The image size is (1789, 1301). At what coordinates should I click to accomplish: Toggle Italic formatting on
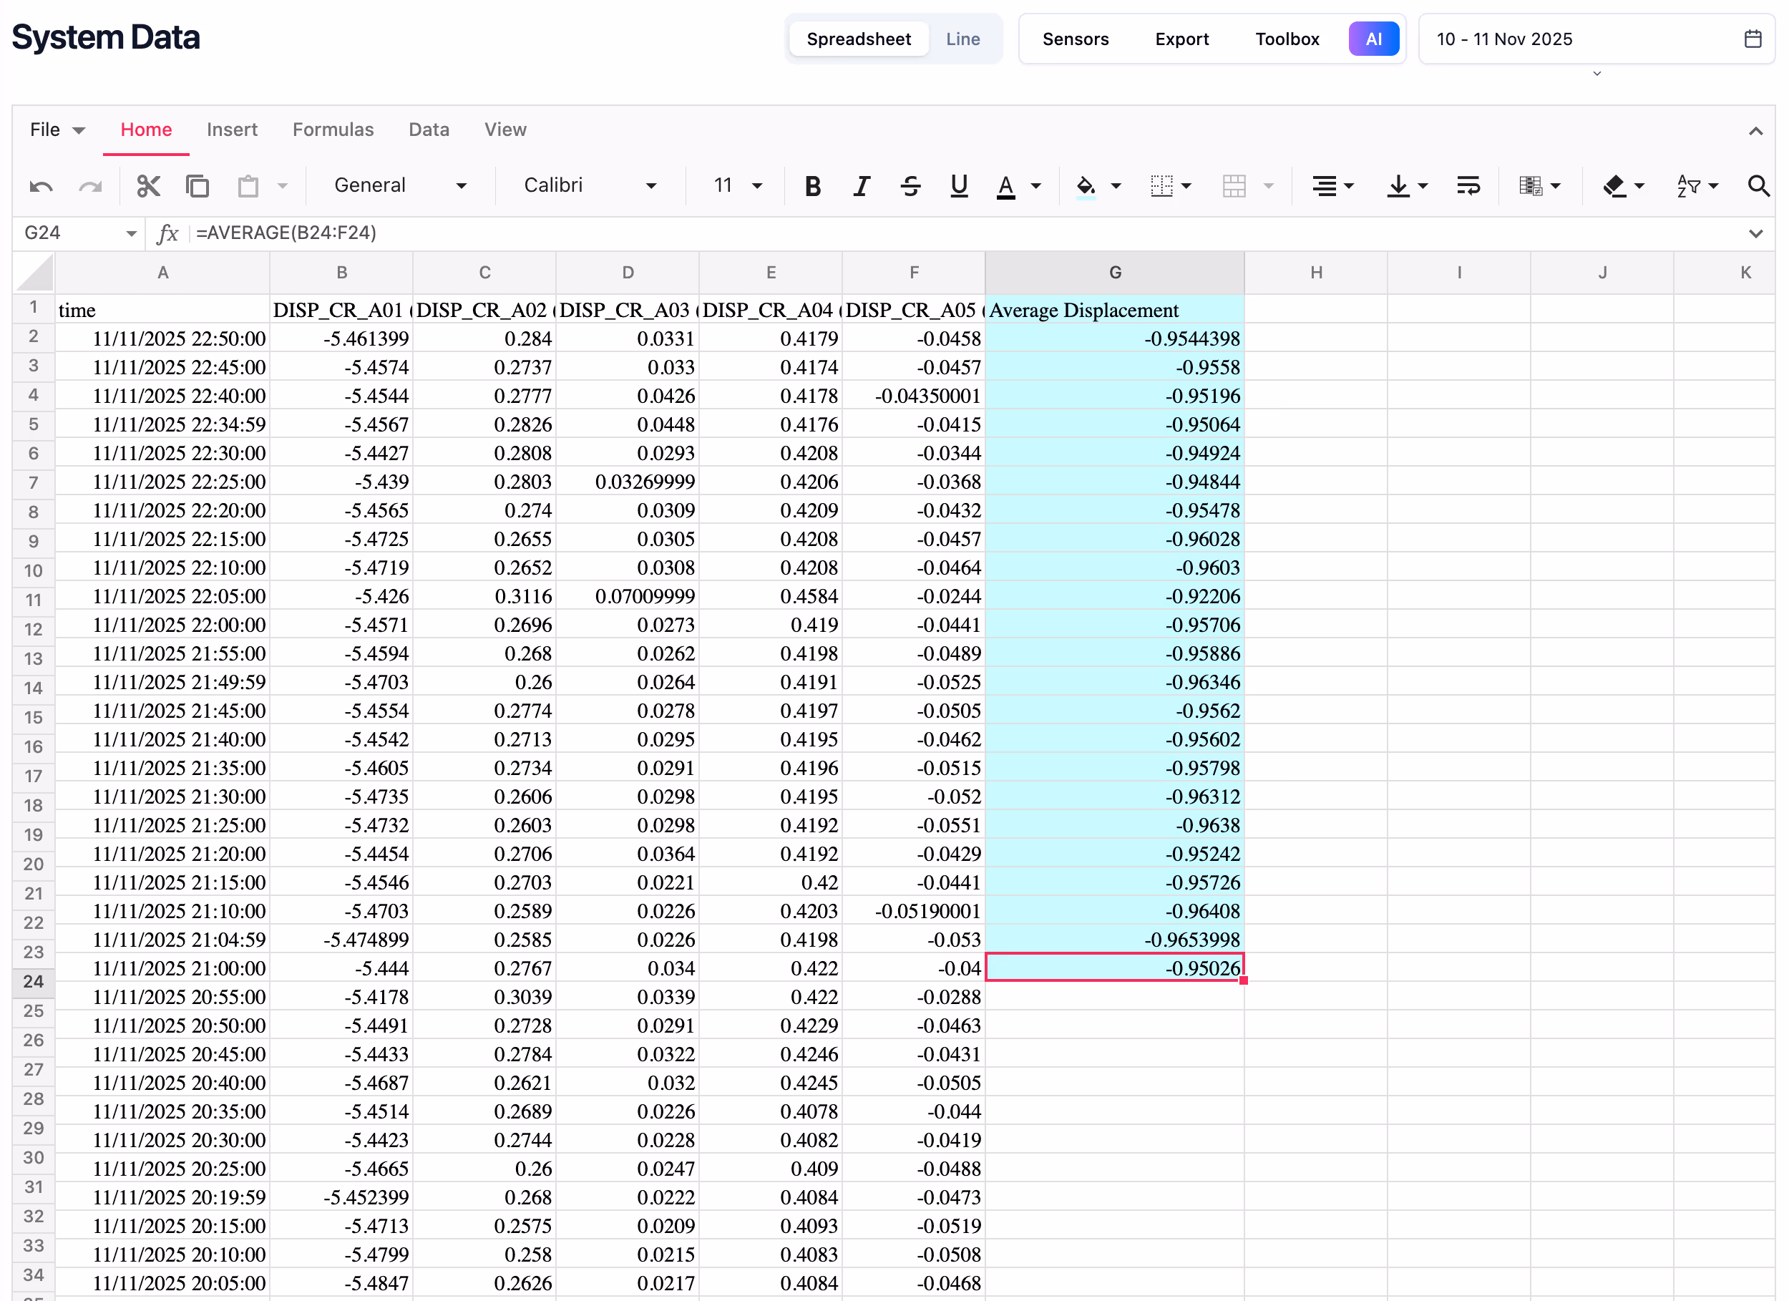(862, 186)
